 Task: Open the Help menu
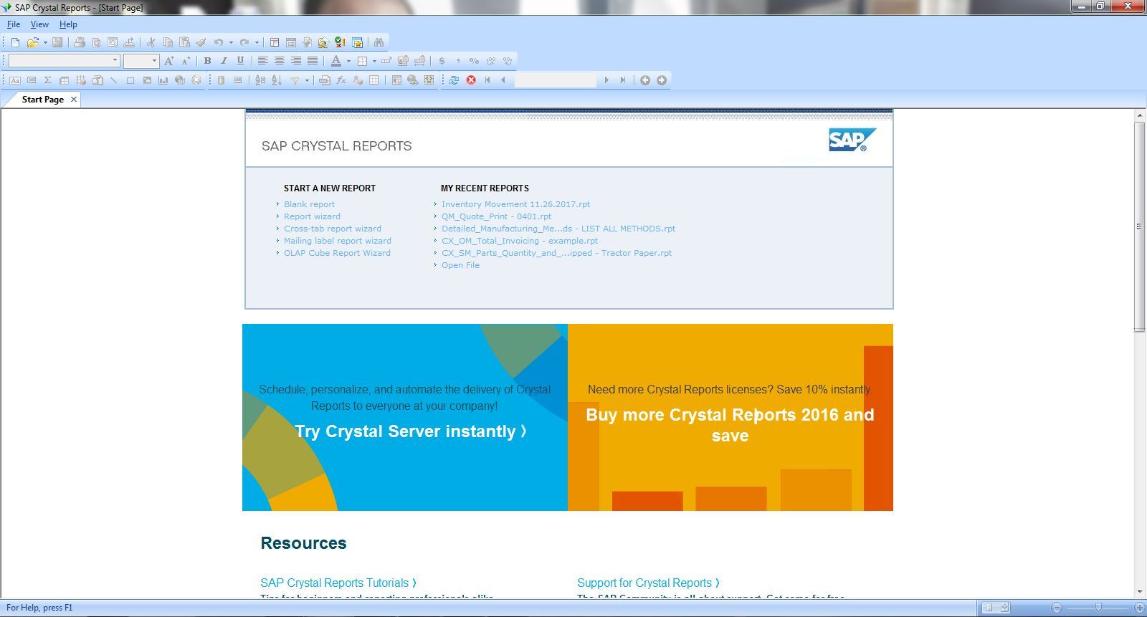click(x=68, y=24)
